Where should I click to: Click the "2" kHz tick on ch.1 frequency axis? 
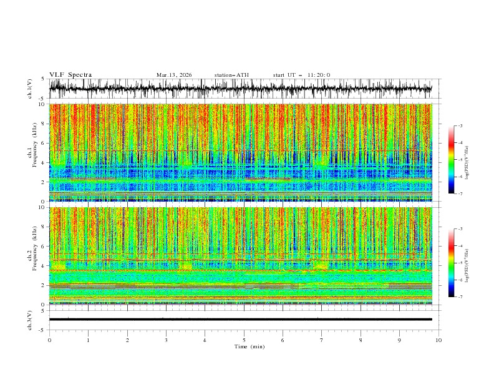(44, 182)
